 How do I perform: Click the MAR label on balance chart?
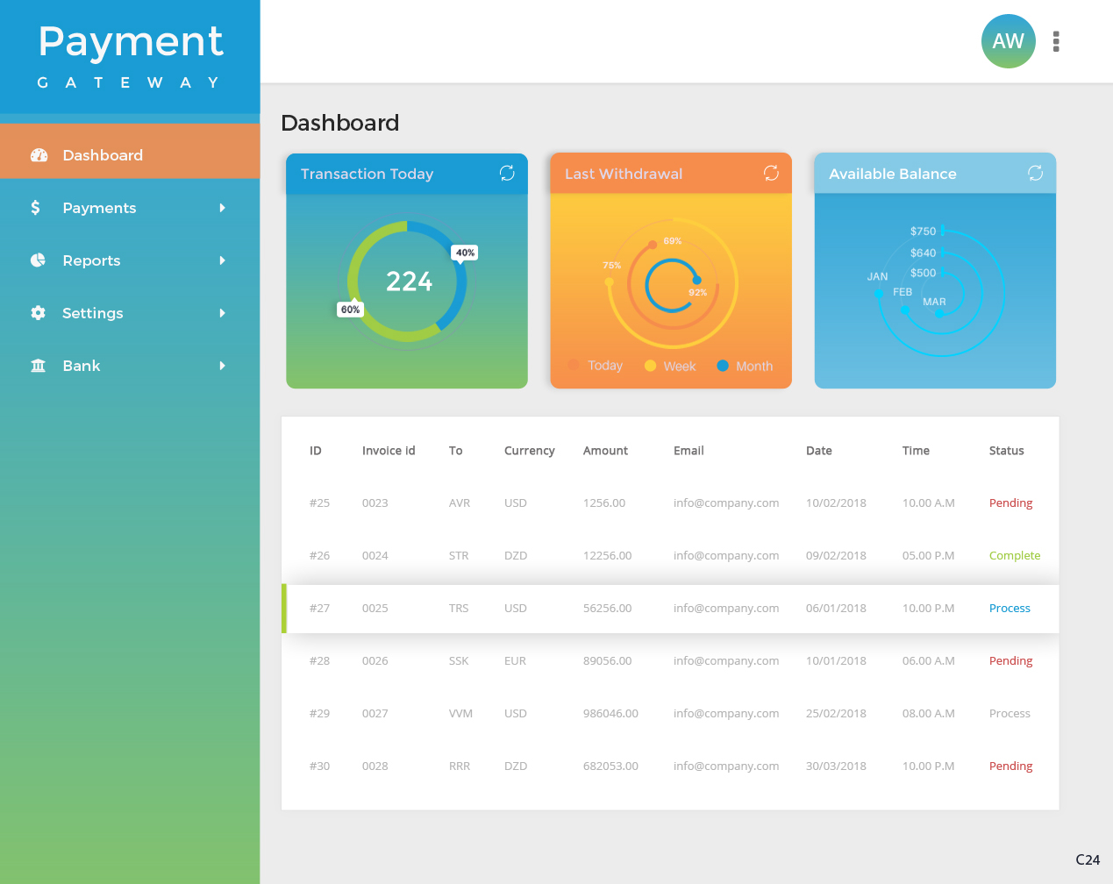[x=934, y=302]
